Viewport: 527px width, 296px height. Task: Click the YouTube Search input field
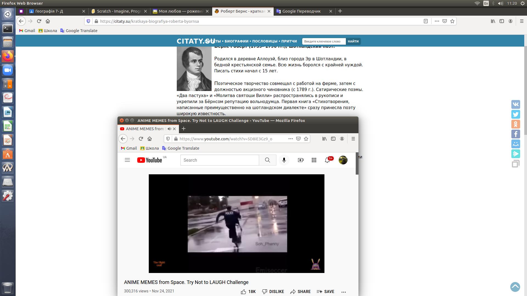(x=220, y=160)
